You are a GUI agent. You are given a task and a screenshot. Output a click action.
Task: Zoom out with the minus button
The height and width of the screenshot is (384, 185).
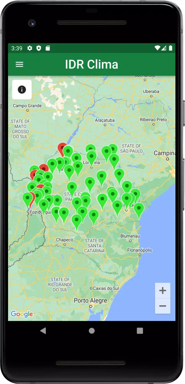(x=163, y=306)
